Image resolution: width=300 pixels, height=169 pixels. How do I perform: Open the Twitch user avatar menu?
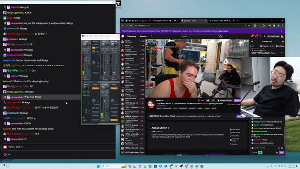[282, 37]
